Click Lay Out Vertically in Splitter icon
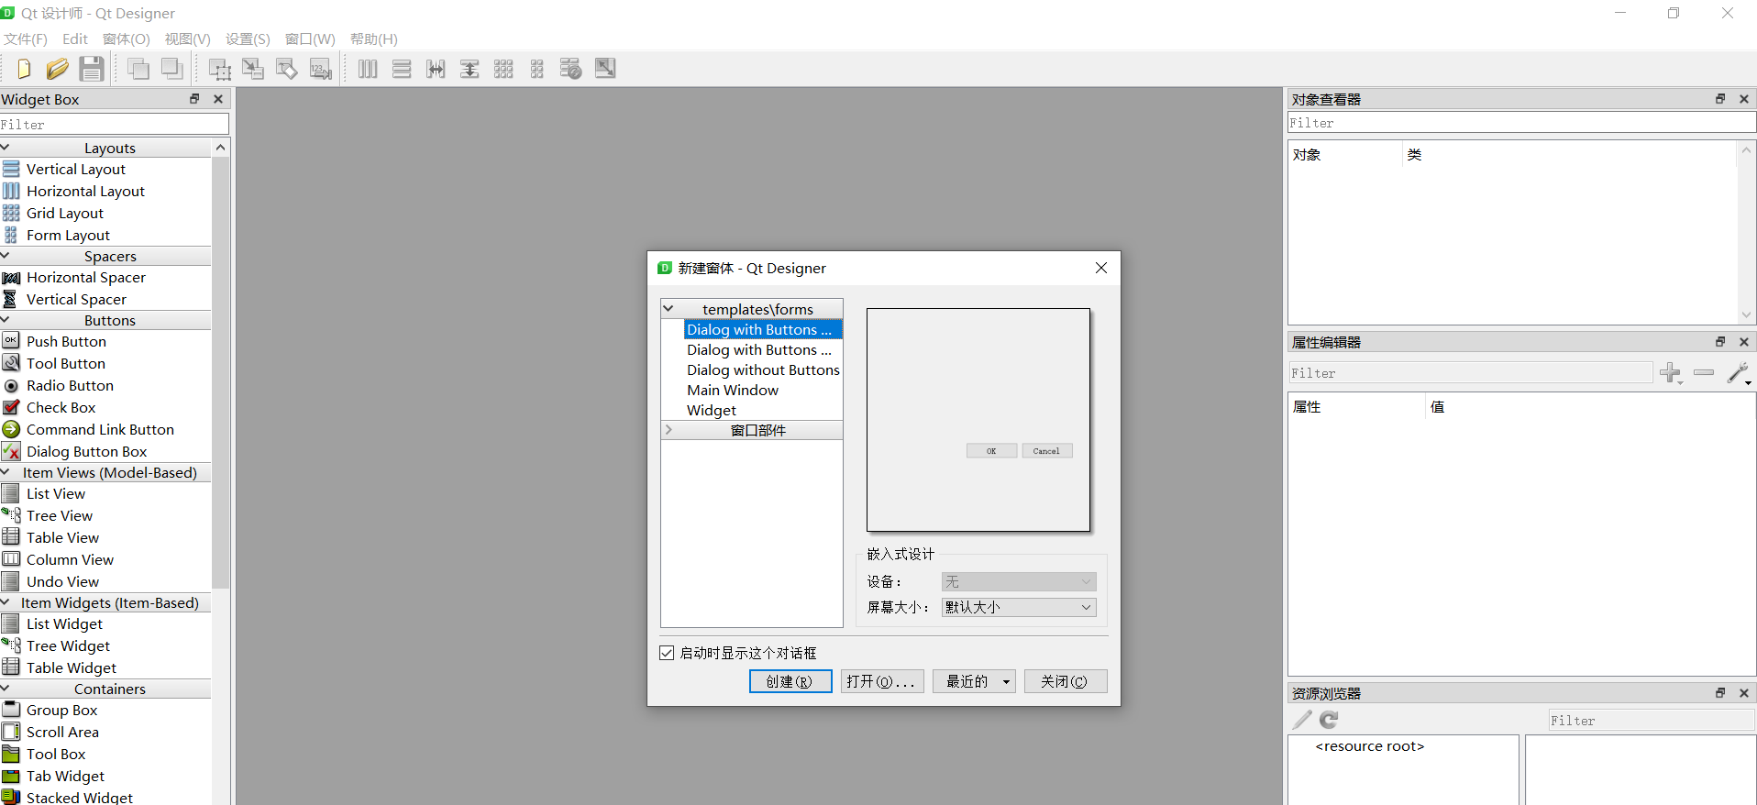Viewport: 1757px width, 805px height. point(470,69)
